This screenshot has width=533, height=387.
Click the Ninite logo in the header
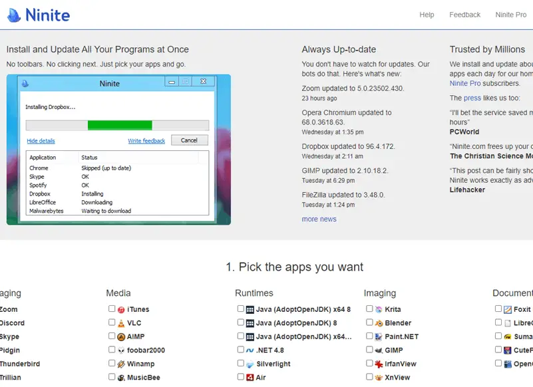(39, 15)
